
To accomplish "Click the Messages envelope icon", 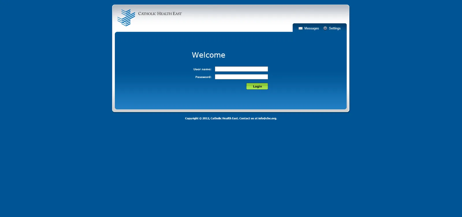I will click(301, 28).
